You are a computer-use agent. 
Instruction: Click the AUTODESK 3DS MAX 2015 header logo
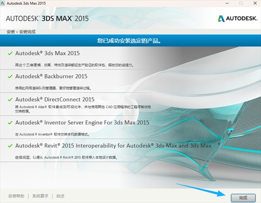pyautogui.click(x=47, y=19)
